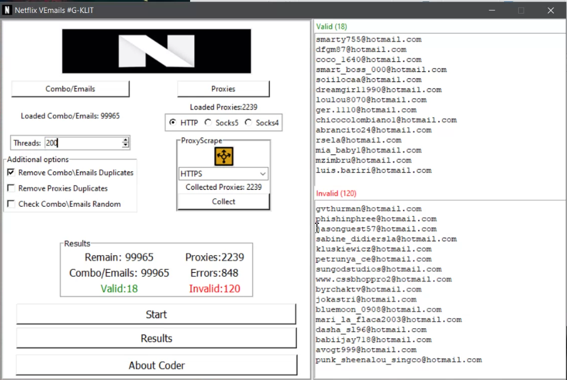The image size is (567, 380).
Task: Open About Coder info
Action: click(156, 365)
